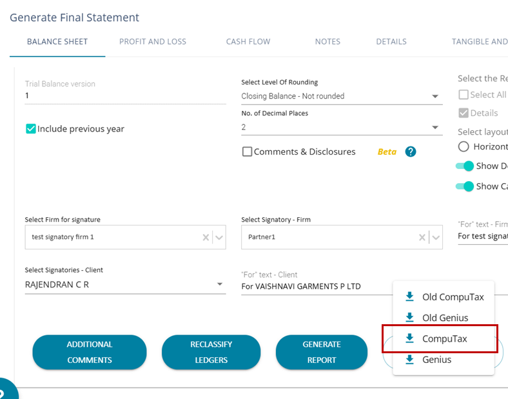
Task: Enable Comments & Disclosures checkbox
Action: click(247, 152)
